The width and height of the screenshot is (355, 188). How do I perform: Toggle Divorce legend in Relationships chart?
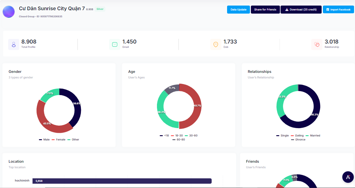point(298,140)
